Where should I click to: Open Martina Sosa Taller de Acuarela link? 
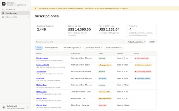pyautogui.click(x=41, y=92)
